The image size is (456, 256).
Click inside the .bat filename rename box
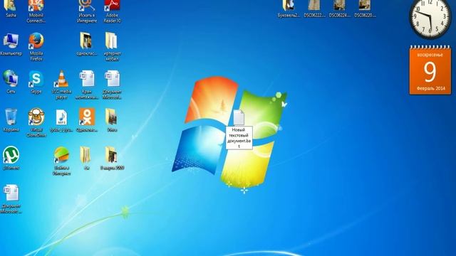pos(239,138)
